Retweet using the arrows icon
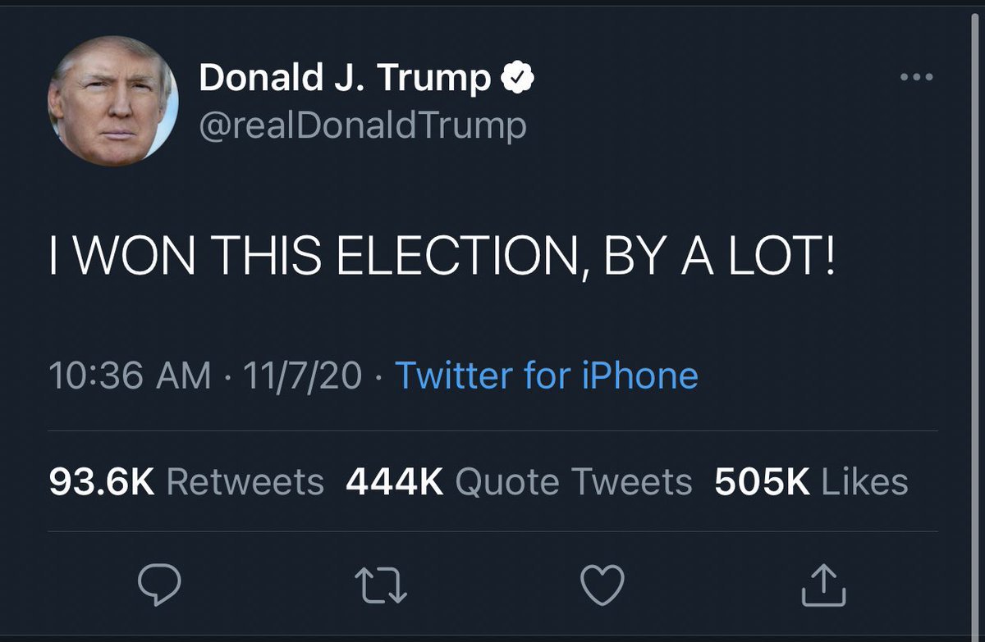This screenshot has height=642, width=985. pos(380,585)
